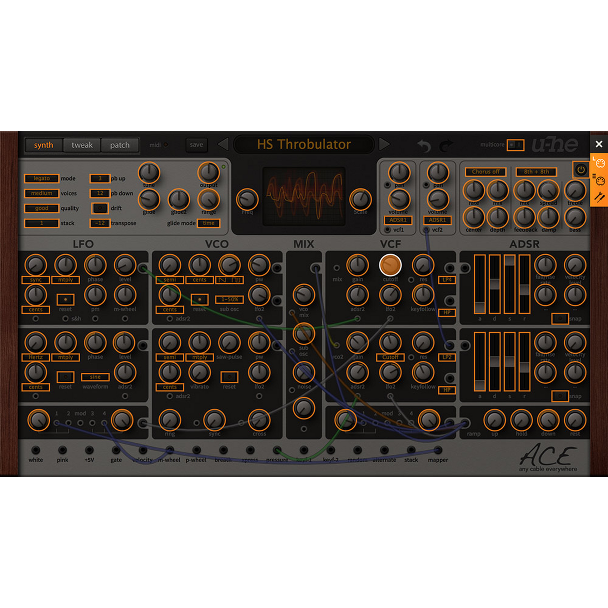Open the MIDI Table list icon
The image size is (608, 608).
tap(599, 181)
